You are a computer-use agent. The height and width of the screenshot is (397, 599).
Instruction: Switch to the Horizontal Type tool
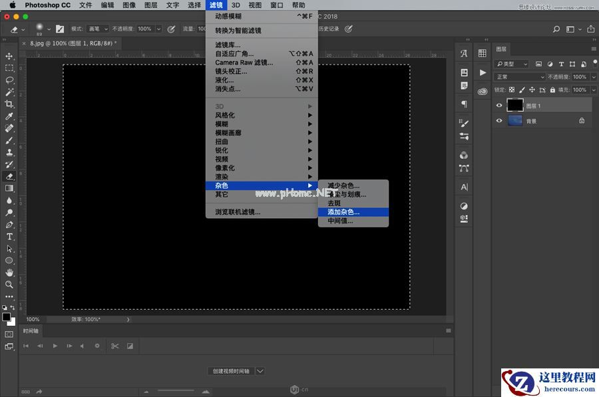click(x=9, y=237)
